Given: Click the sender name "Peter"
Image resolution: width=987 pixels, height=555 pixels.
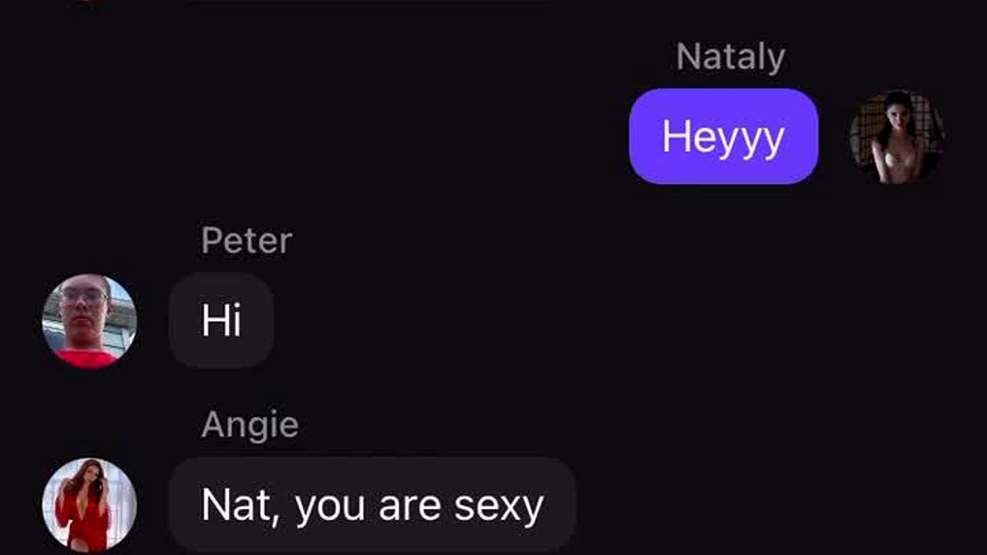Looking at the screenshot, I should 246,241.
